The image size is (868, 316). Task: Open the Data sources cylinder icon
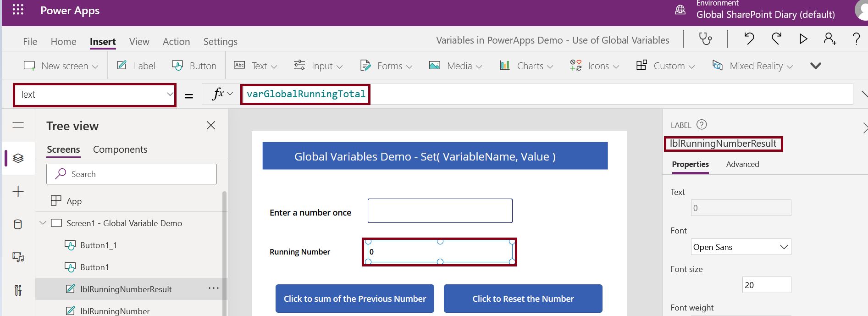tap(18, 224)
